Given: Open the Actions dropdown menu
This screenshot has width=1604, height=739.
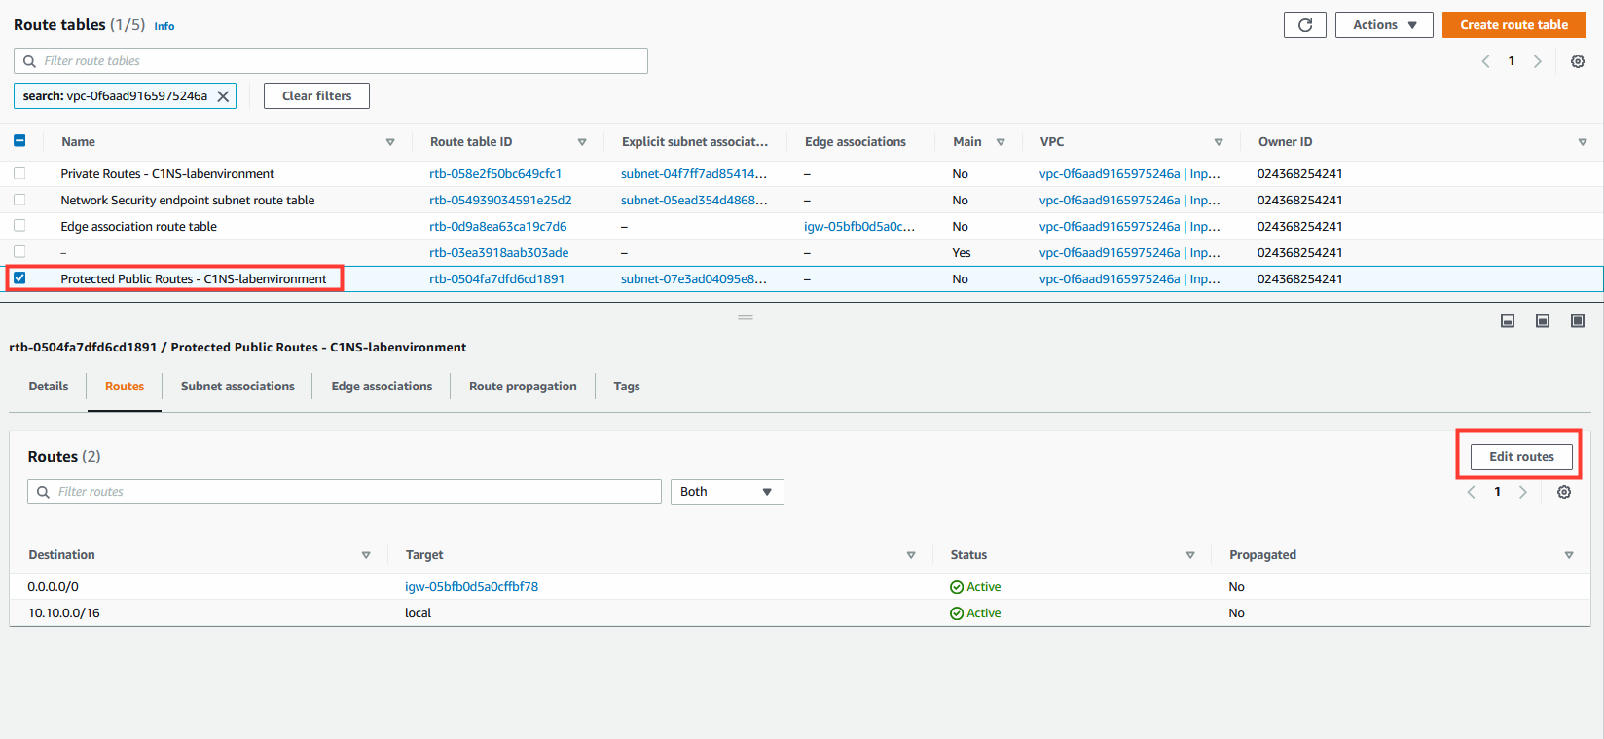Looking at the screenshot, I should pos(1384,25).
